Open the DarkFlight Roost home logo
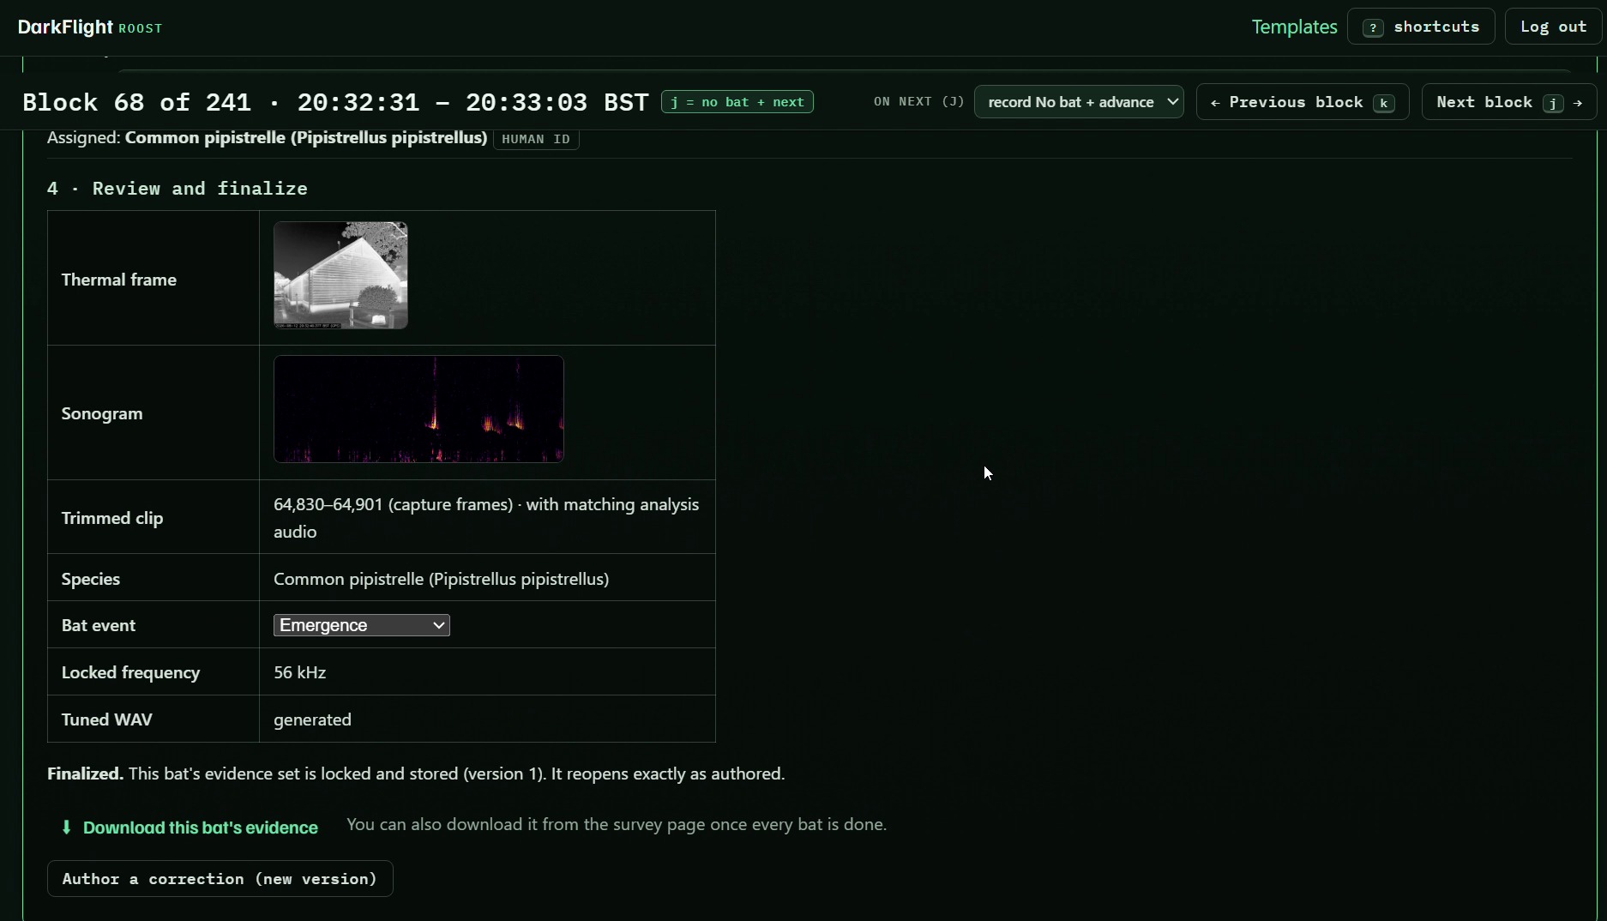 [x=90, y=27]
